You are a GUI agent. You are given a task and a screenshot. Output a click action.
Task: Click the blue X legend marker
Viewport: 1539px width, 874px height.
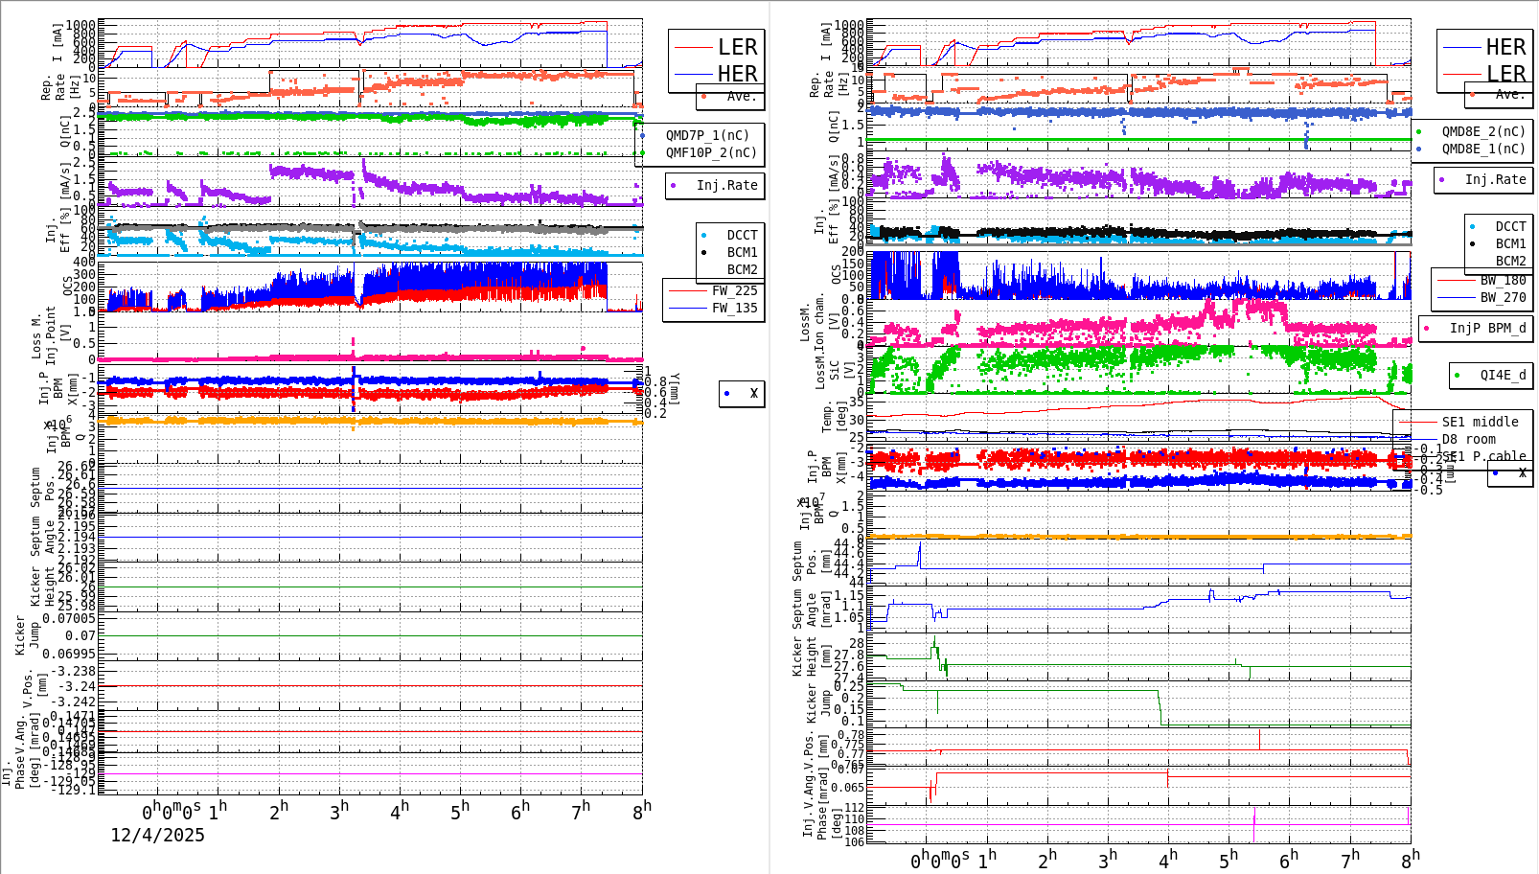pyautogui.click(x=726, y=394)
